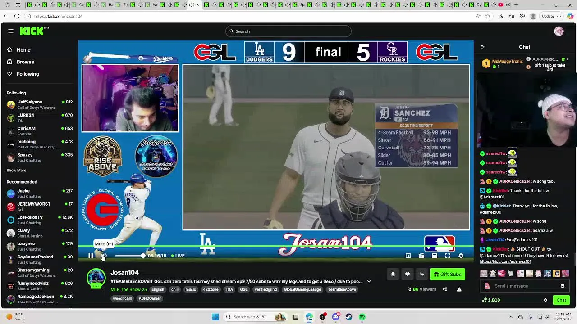
Task: Select the English tag
Action: (158, 289)
